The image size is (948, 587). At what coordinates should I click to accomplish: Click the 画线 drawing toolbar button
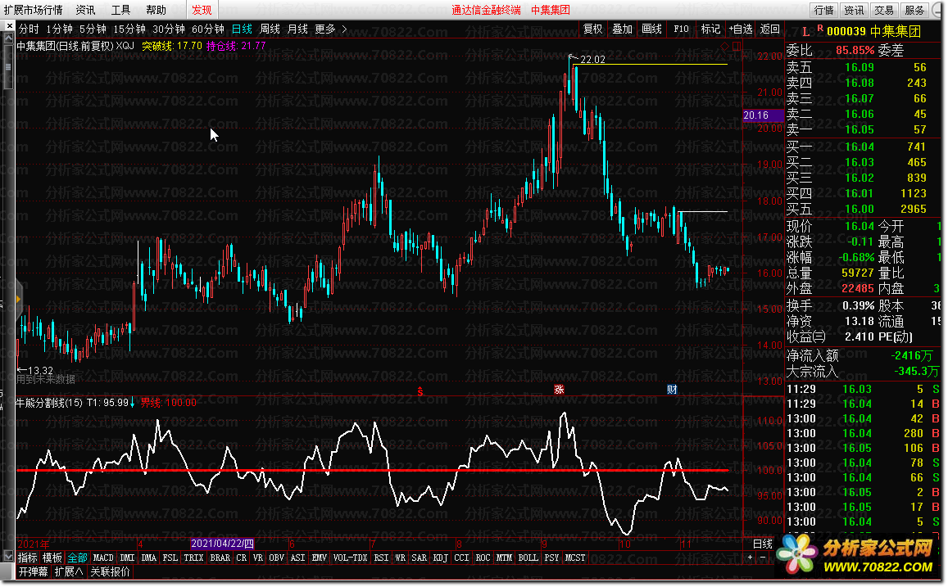pyautogui.click(x=651, y=29)
